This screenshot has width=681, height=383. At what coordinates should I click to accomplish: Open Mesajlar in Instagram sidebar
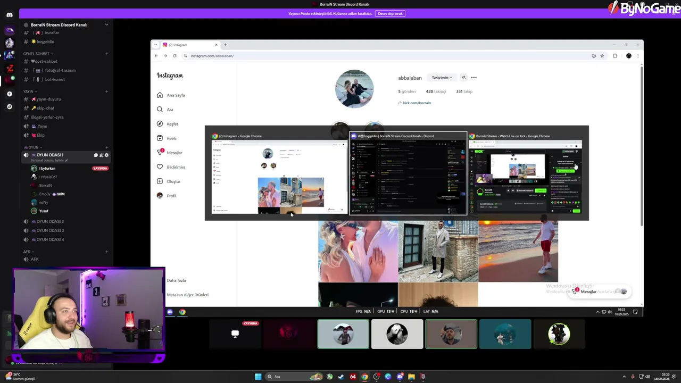169,153
